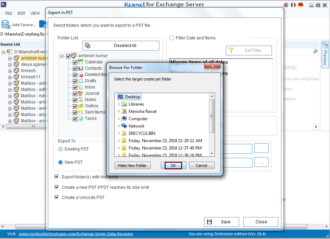
Task: Click the New PST browse ellipsis button
Action: (261, 162)
